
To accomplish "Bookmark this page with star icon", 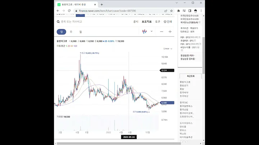I will [x=172, y=11].
